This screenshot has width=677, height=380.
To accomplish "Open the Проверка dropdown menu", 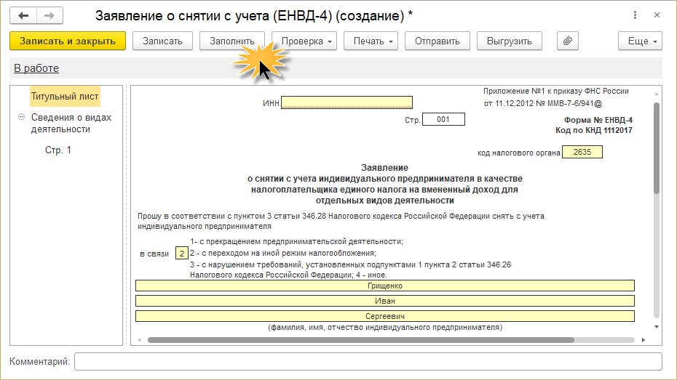I will (x=304, y=41).
